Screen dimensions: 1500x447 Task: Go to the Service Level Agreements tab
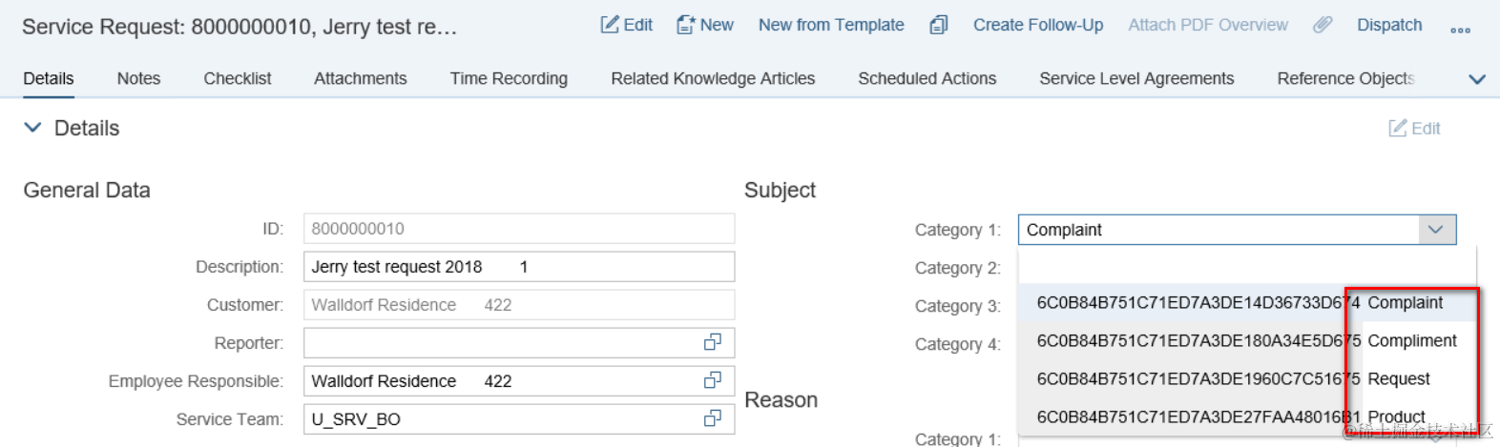1136,78
